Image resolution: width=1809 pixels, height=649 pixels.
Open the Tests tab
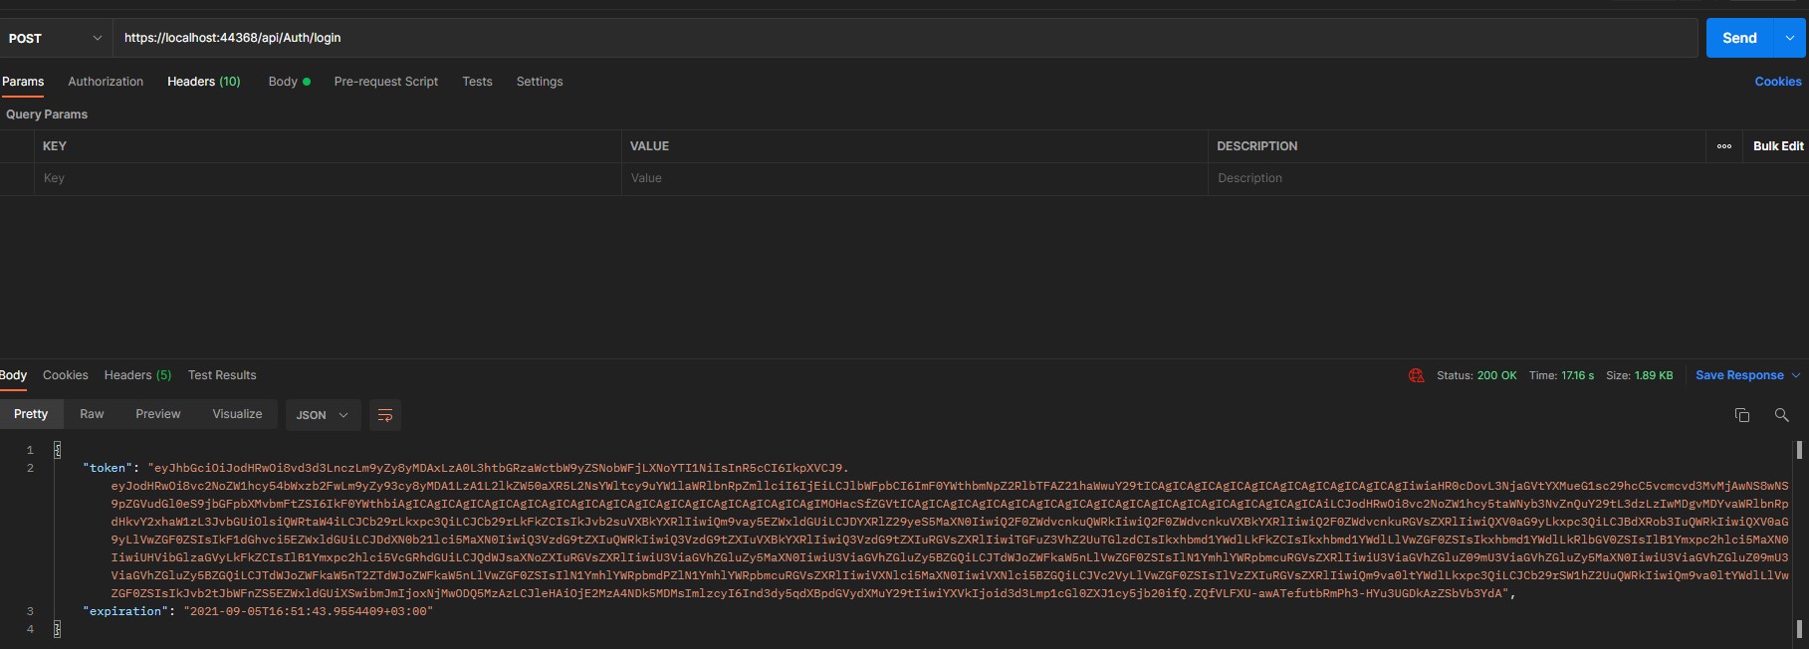click(477, 82)
